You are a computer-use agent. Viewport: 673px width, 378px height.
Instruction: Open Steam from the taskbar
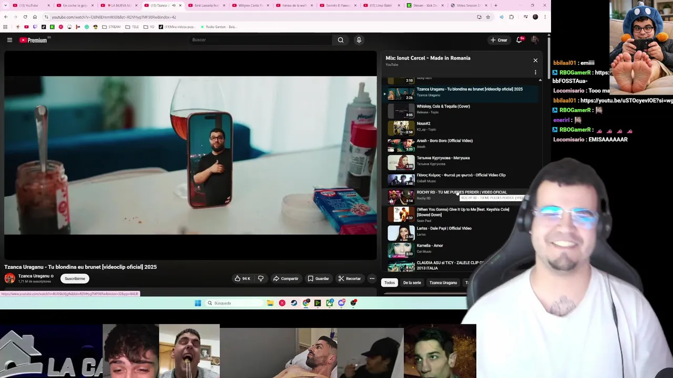[x=294, y=303]
